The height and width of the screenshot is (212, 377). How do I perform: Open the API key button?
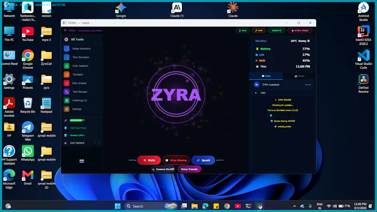pyautogui.click(x=259, y=31)
